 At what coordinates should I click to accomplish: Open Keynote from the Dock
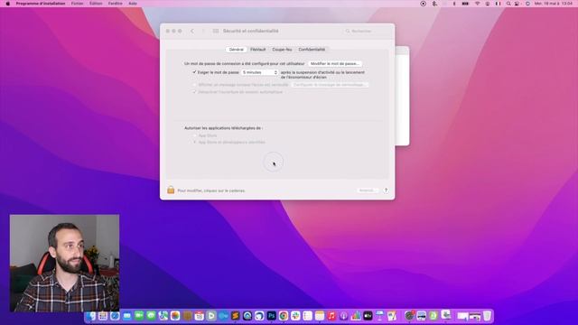(x=379, y=316)
